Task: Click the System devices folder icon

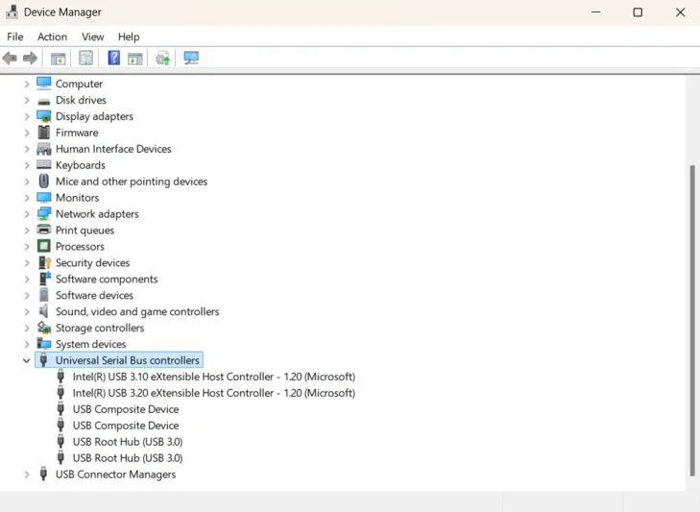Action: [44, 344]
